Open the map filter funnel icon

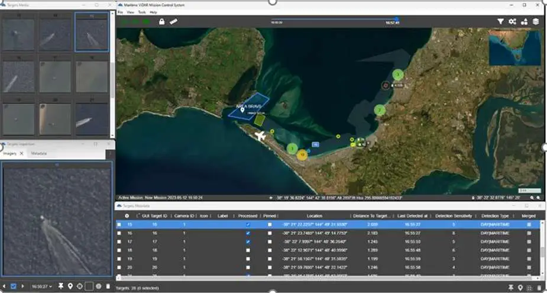500,22
